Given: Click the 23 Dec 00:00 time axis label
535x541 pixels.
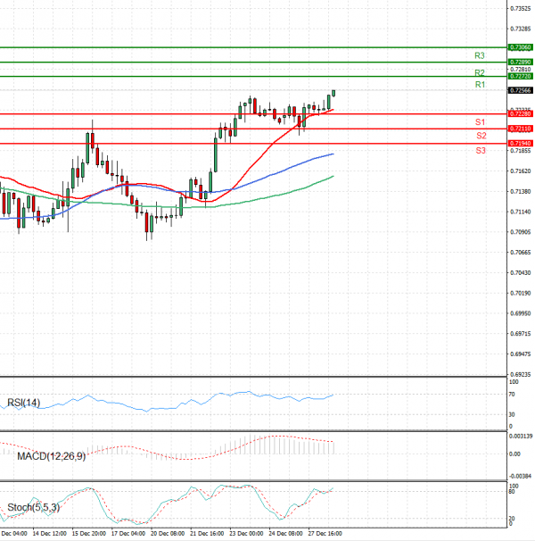Looking at the screenshot, I should click(x=247, y=533).
